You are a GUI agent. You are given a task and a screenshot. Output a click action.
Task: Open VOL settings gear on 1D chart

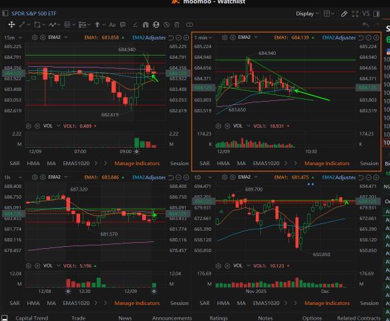[x=218, y=265]
